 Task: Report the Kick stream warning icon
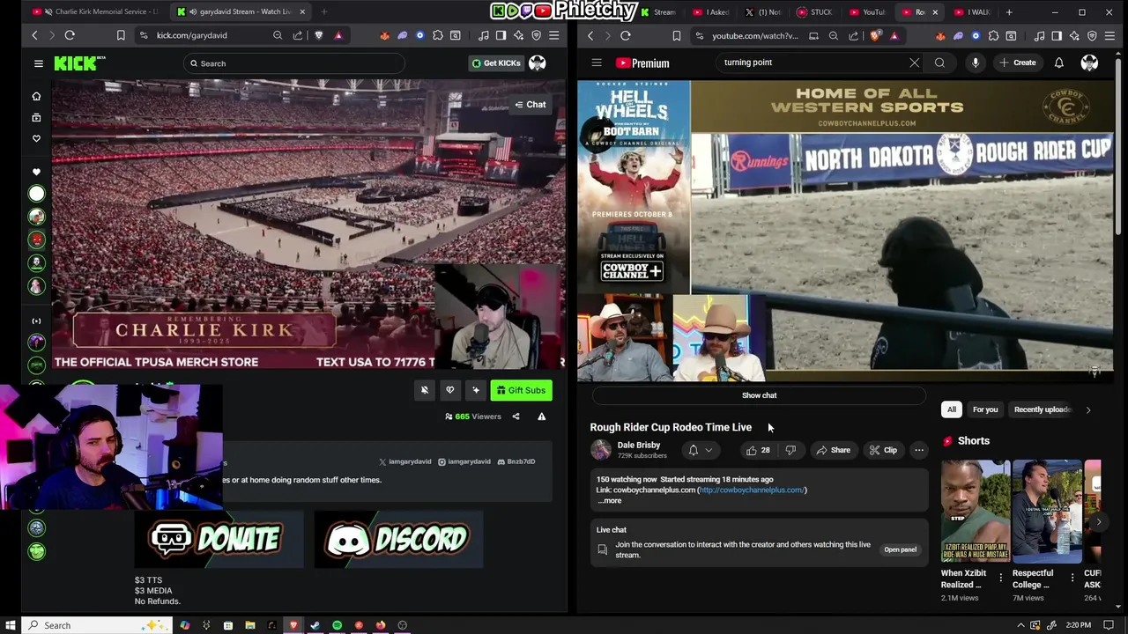pyautogui.click(x=542, y=417)
